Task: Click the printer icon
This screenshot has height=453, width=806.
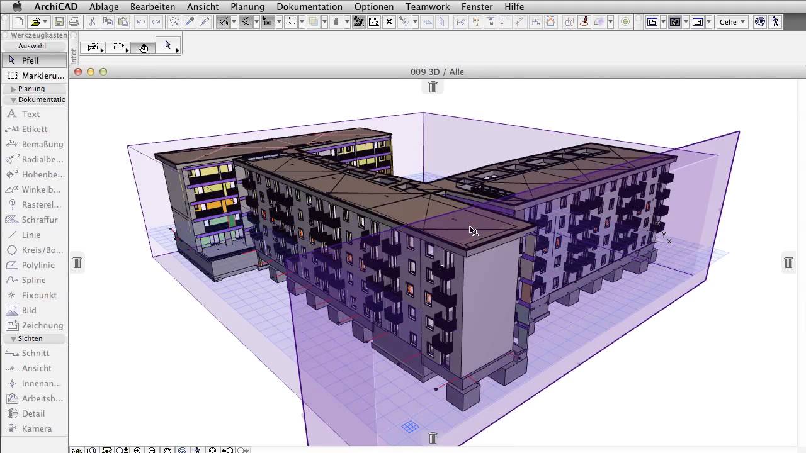Action: 74,21
